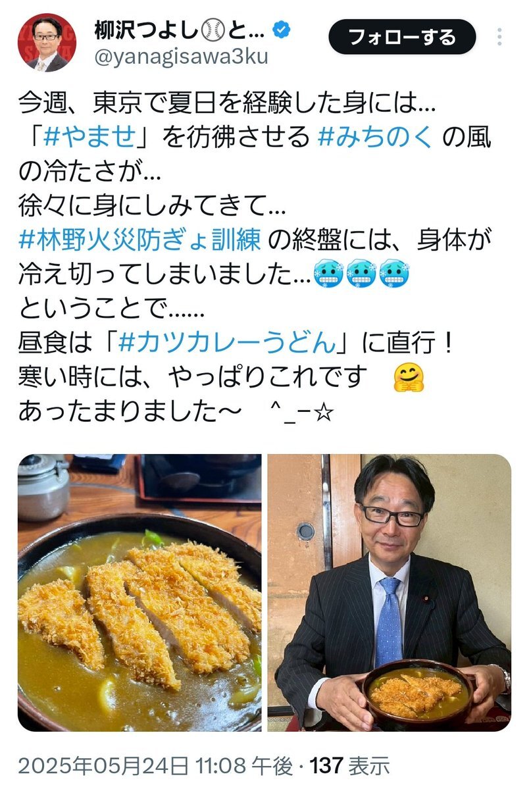Click the 2025年05月24日 11:08 午後 timestamp

pyautogui.click(x=155, y=766)
